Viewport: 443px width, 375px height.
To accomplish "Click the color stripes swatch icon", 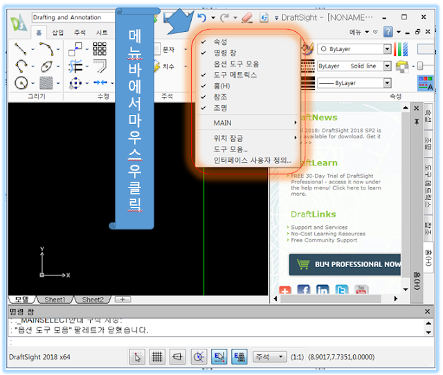I will pos(401,49).
